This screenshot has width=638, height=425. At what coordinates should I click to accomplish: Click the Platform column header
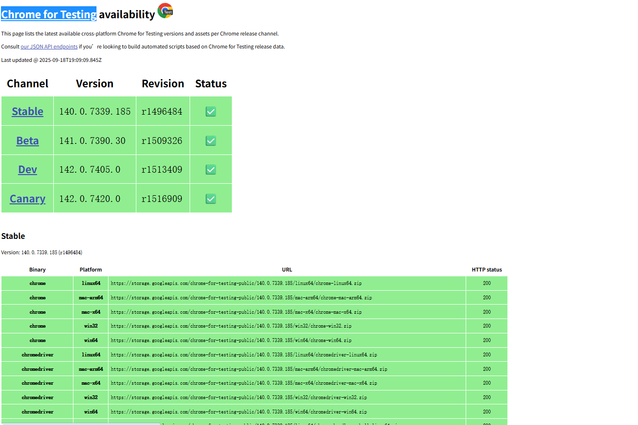(x=91, y=270)
